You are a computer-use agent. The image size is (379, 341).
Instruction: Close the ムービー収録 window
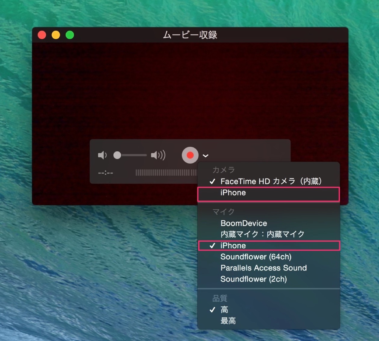coord(42,35)
